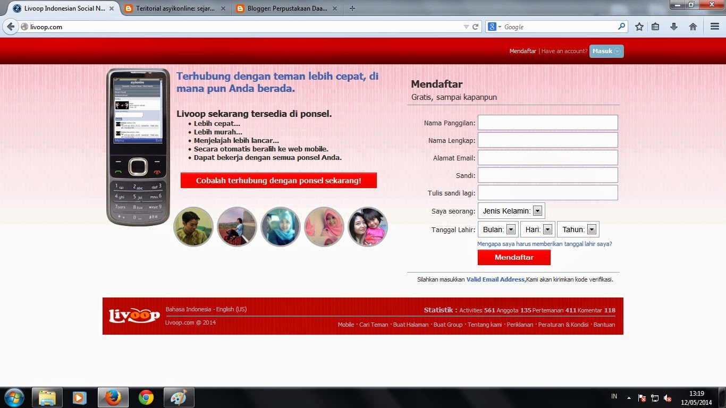This screenshot has width=726, height=408.
Task: Switch to the Teritorial asyikonline tab
Action: click(175, 8)
